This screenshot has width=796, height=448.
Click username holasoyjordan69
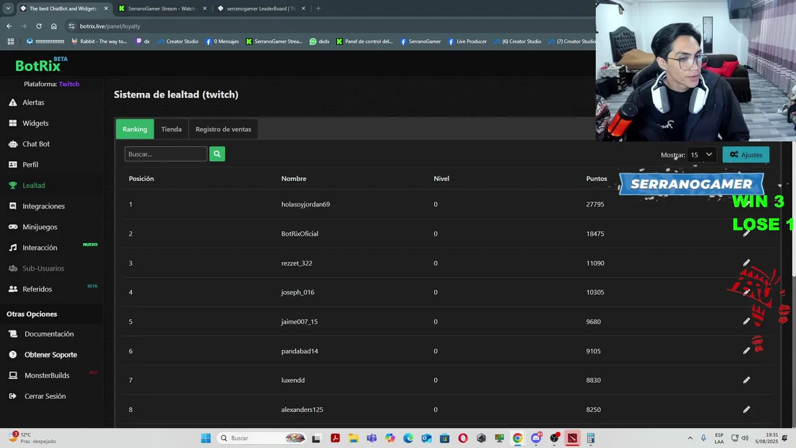[x=305, y=204]
